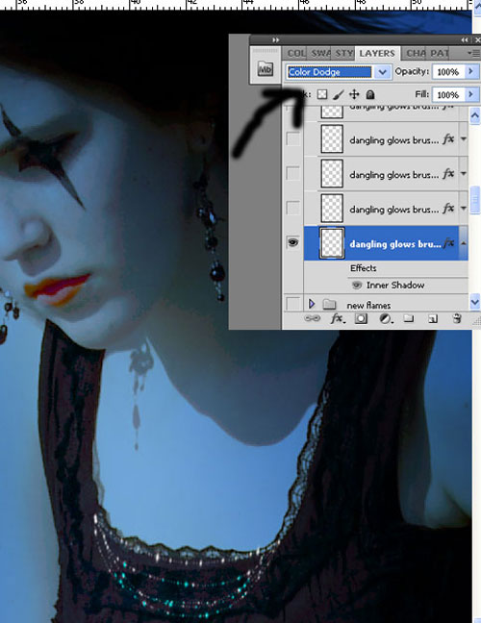
Task: Create a new layer
Action: click(433, 318)
